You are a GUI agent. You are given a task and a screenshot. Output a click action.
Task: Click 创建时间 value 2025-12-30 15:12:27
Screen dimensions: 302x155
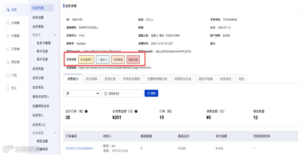pyautogui.click(x=162, y=43)
